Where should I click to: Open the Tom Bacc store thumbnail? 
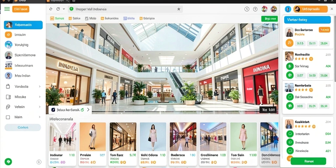[x=123, y=144]
